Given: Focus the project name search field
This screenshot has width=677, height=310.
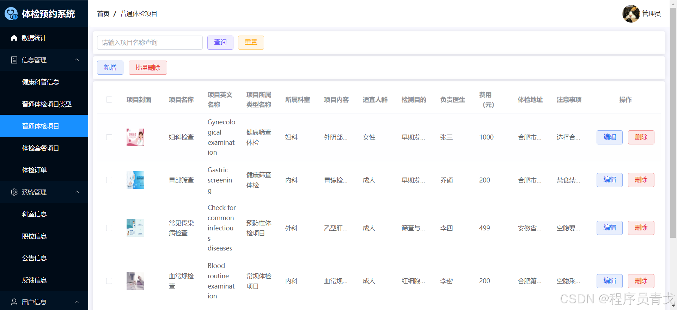Looking at the screenshot, I should (x=150, y=43).
